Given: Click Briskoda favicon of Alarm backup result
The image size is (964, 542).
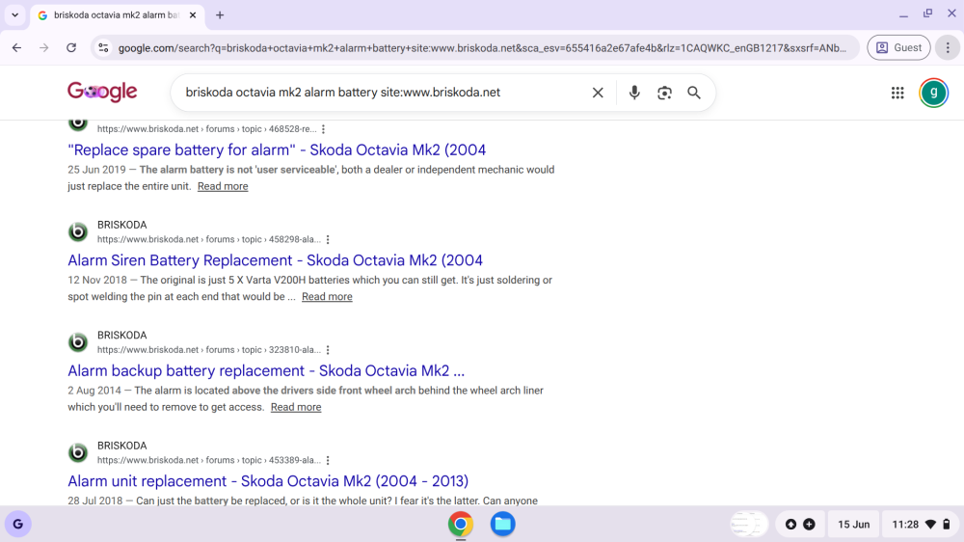Looking at the screenshot, I should [x=77, y=342].
